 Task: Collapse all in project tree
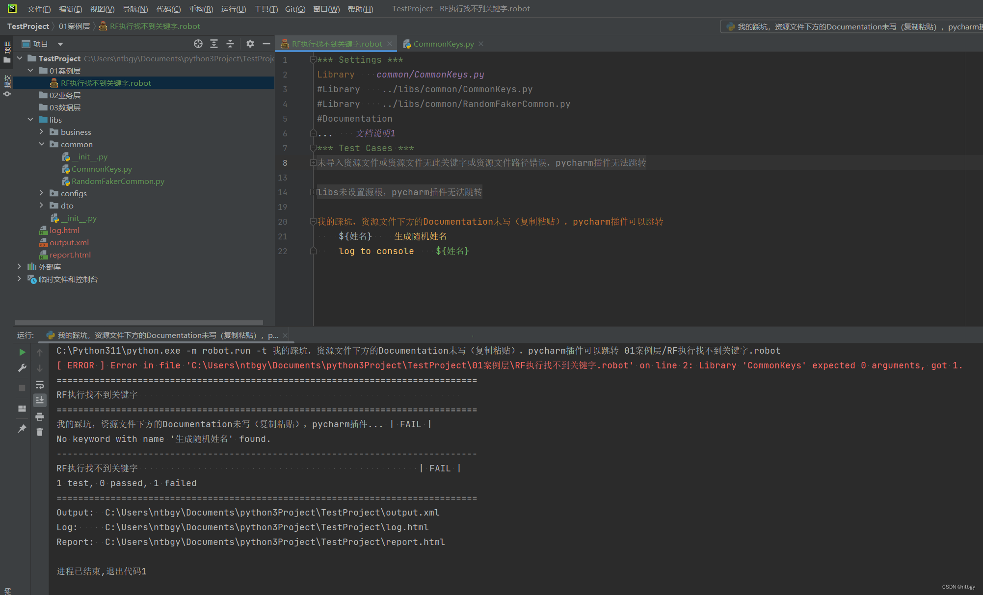[230, 44]
